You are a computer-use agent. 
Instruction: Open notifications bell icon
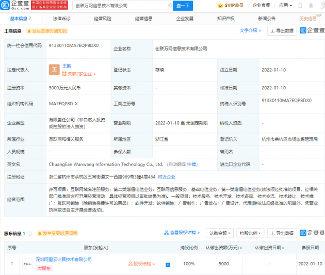pos(311,5)
